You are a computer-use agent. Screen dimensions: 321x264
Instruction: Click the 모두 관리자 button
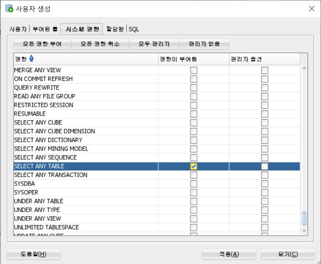(154, 44)
